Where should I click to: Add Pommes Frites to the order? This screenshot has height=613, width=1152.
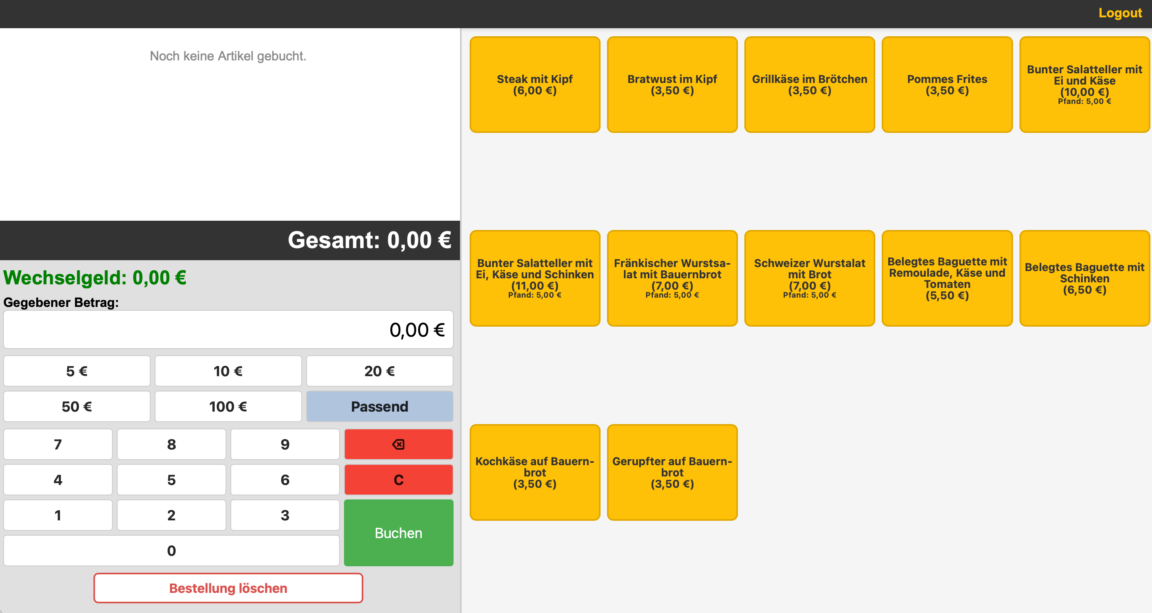click(947, 85)
